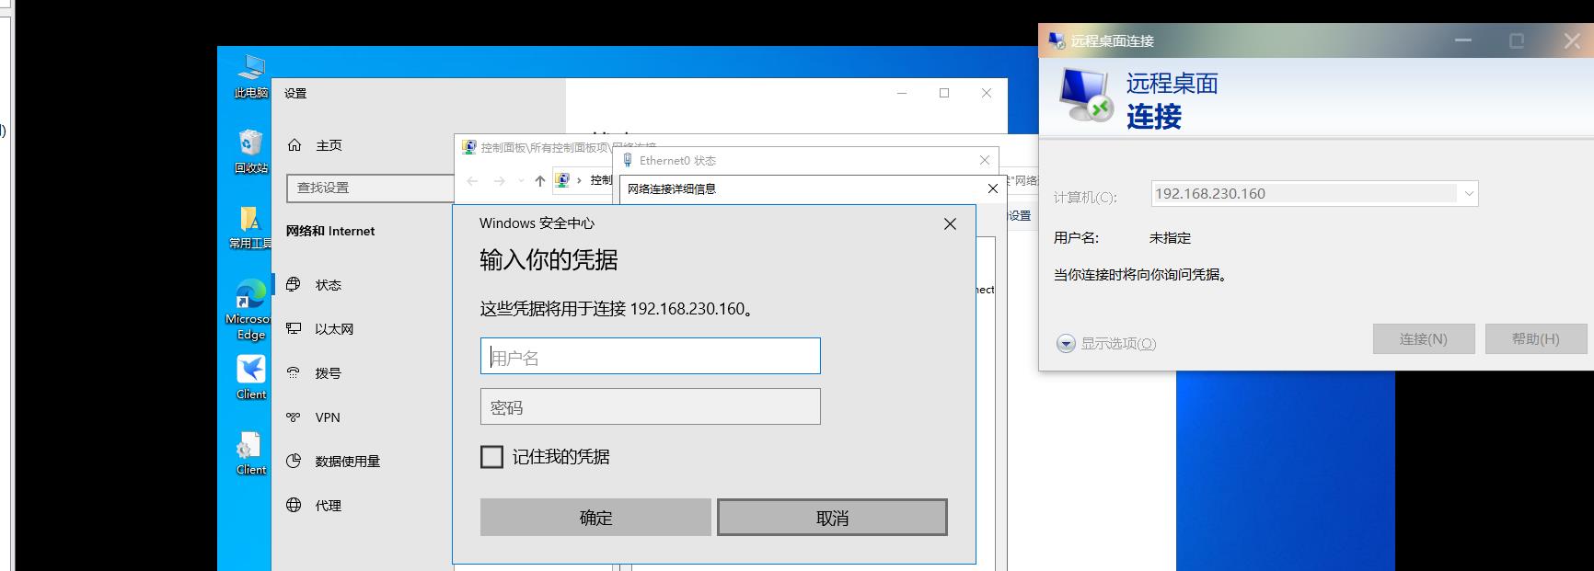Click Remote Desktop title bar icon
This screenshot has width=1594, height=571.
coord(1057,40)
